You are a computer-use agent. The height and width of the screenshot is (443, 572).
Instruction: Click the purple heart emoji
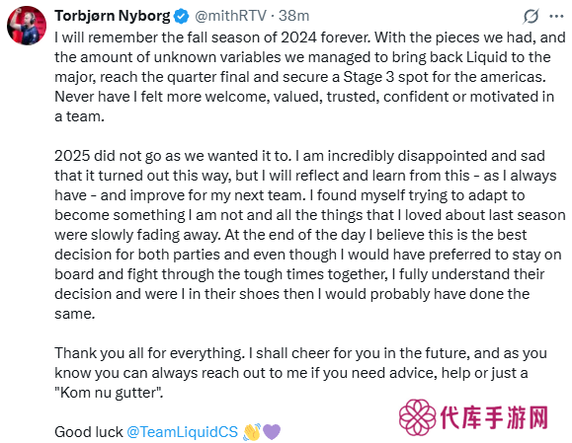pyautogui.click(x=272, y=432)
